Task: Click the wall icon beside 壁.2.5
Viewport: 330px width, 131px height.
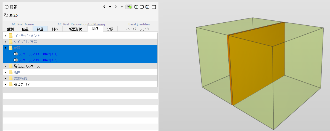Action: tap(6, 15)
